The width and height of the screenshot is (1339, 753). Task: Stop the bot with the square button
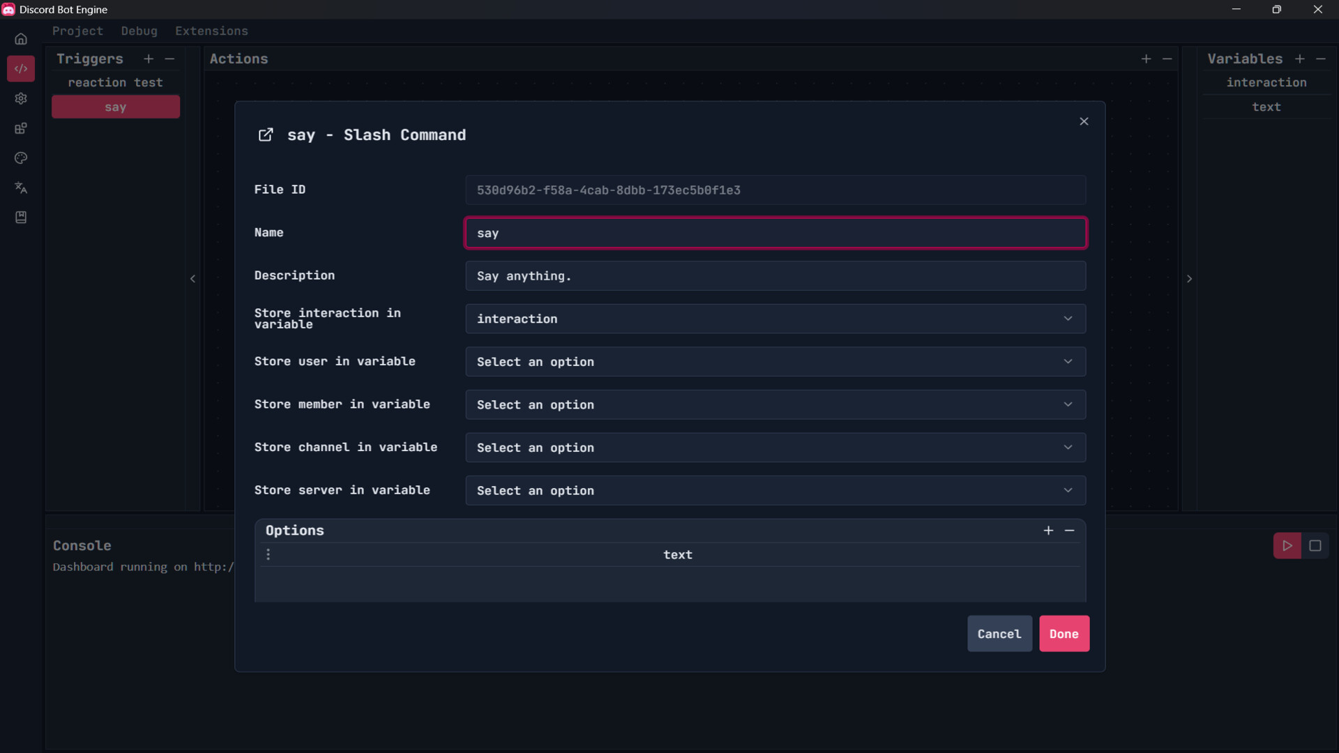1316,546
